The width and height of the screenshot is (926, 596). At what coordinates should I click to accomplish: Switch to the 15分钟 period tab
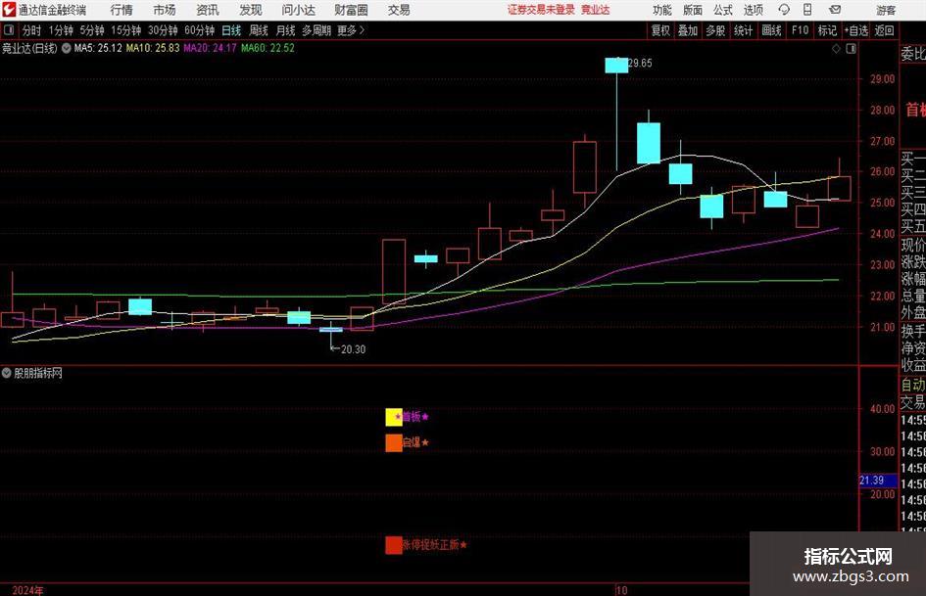(126, 30)
